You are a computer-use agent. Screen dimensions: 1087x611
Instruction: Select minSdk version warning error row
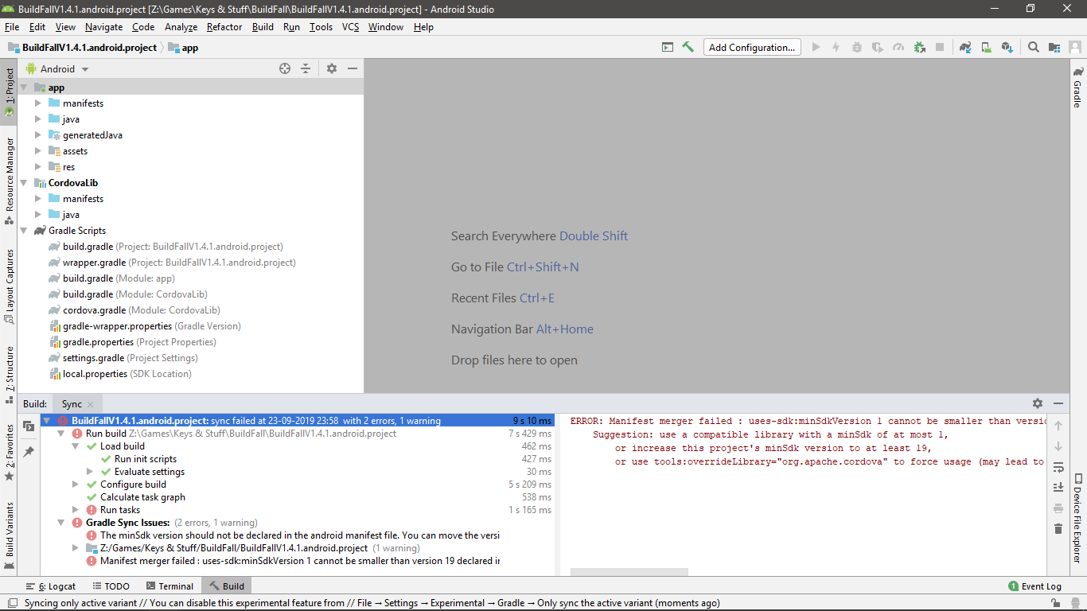click(x=293, y=535)
